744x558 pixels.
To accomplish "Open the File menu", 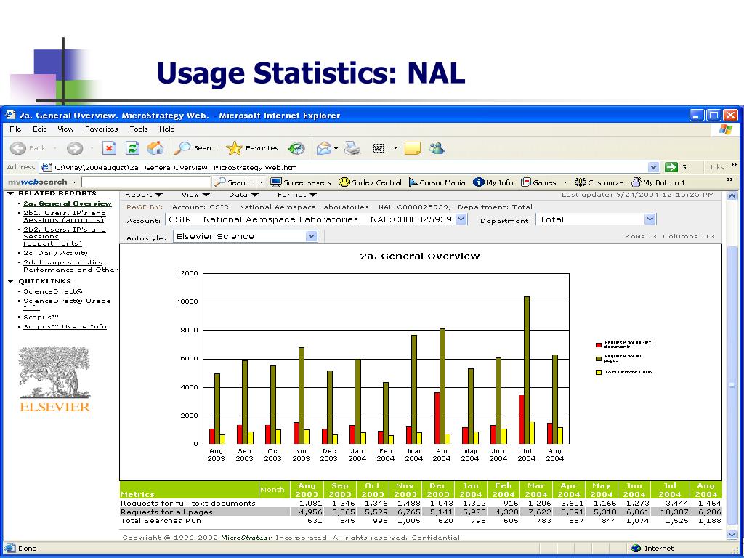I will pyautogui.click(x=15, y=129).
